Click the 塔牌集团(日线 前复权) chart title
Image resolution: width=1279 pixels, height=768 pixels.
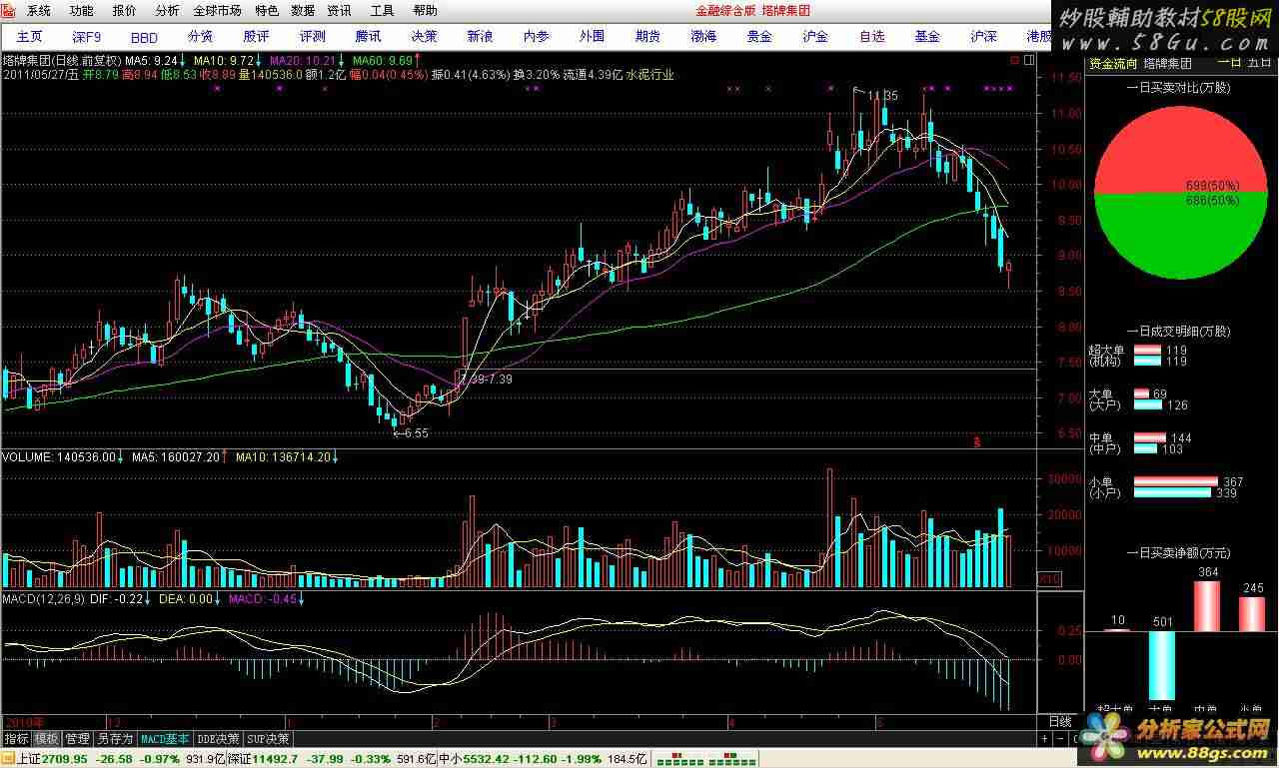coord(62,61)
